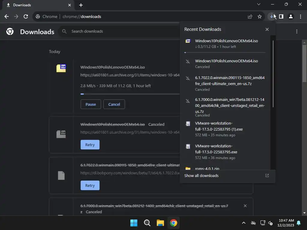Open Windows taskbar Search
The height and width of the screenshot is (230, 307).
tap(147, 223)
